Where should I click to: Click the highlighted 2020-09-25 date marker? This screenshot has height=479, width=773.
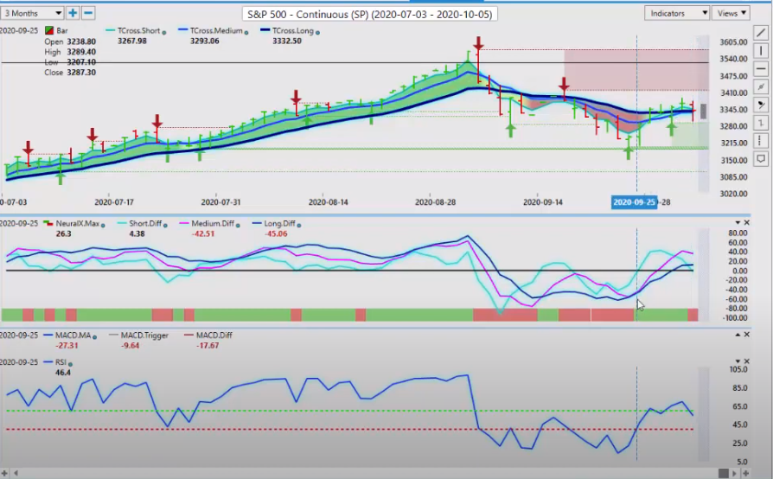(634, 202)
